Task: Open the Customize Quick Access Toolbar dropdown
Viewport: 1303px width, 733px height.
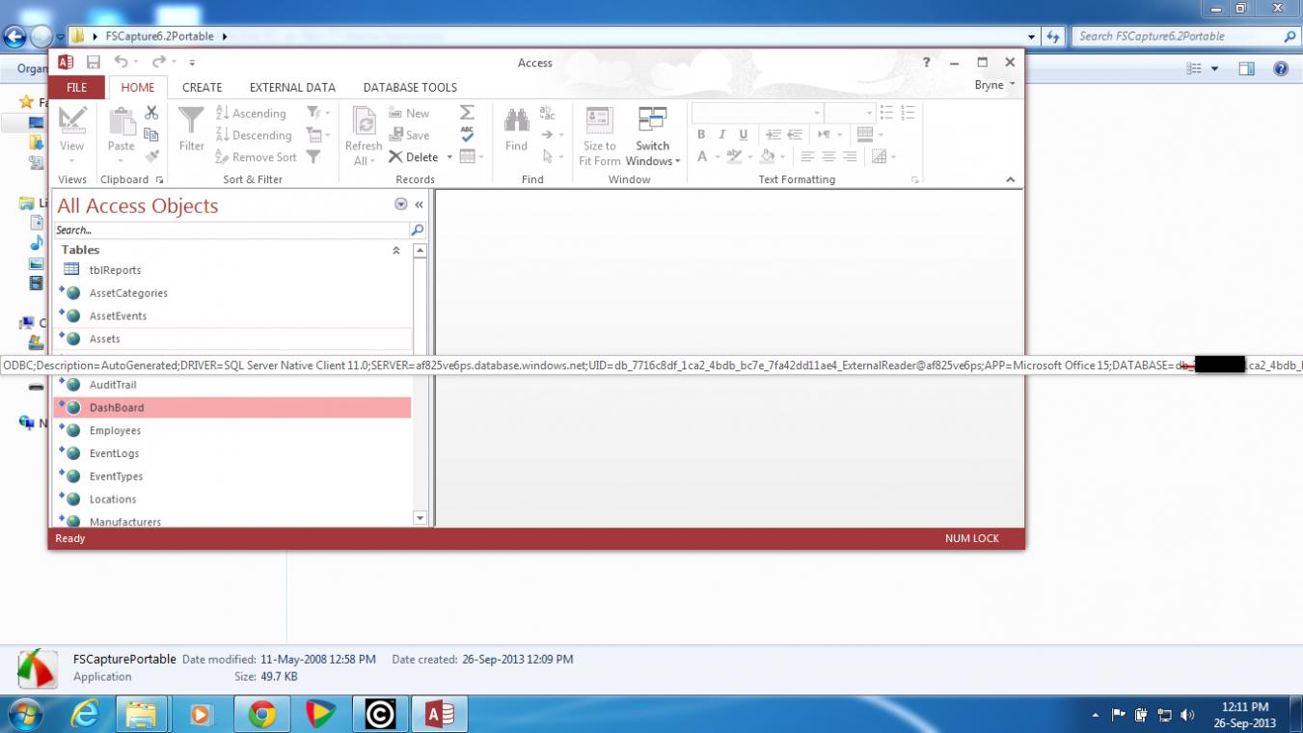Action: (x=192, y=63)
